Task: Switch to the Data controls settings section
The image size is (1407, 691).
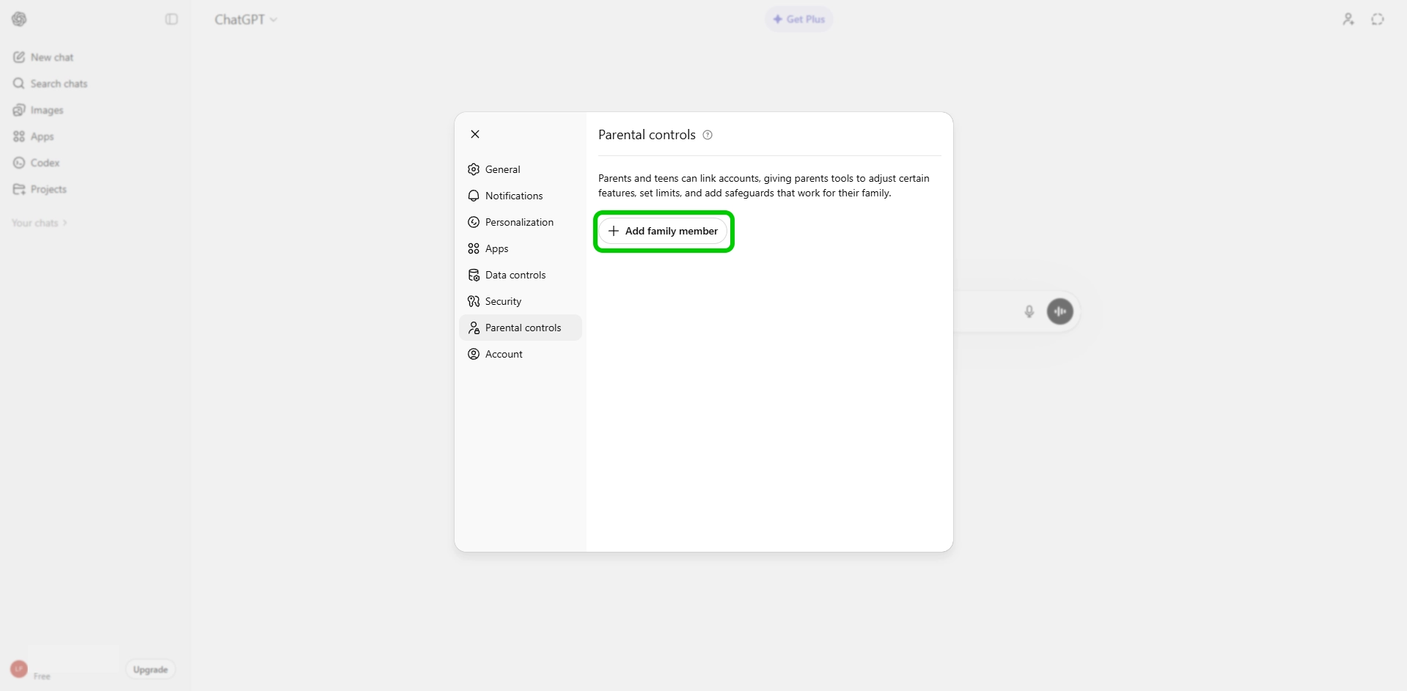Action: pos(515,275)
